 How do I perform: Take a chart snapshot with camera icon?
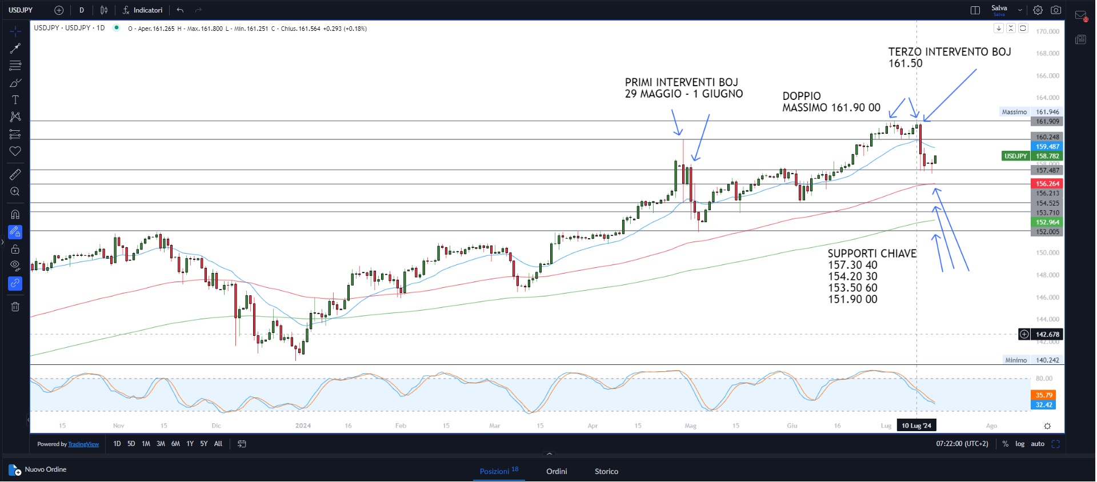(1056, 10)
